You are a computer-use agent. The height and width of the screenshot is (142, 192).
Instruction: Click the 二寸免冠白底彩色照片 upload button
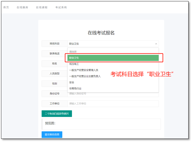(57, 114)
